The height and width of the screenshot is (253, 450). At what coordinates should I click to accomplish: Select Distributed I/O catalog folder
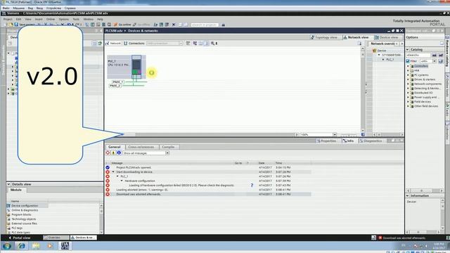[x=423, y=93]
